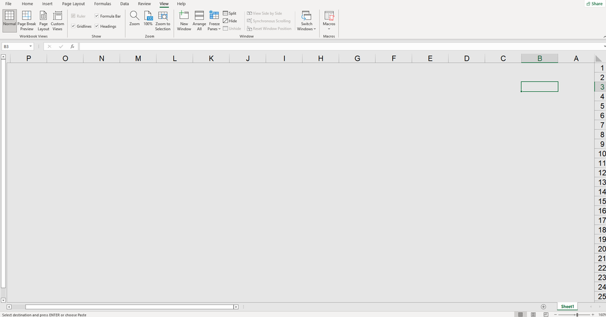The width and height of the screenshot is (606, 317).
Task: Click the insert function fx icon
Action: (72, 46)
